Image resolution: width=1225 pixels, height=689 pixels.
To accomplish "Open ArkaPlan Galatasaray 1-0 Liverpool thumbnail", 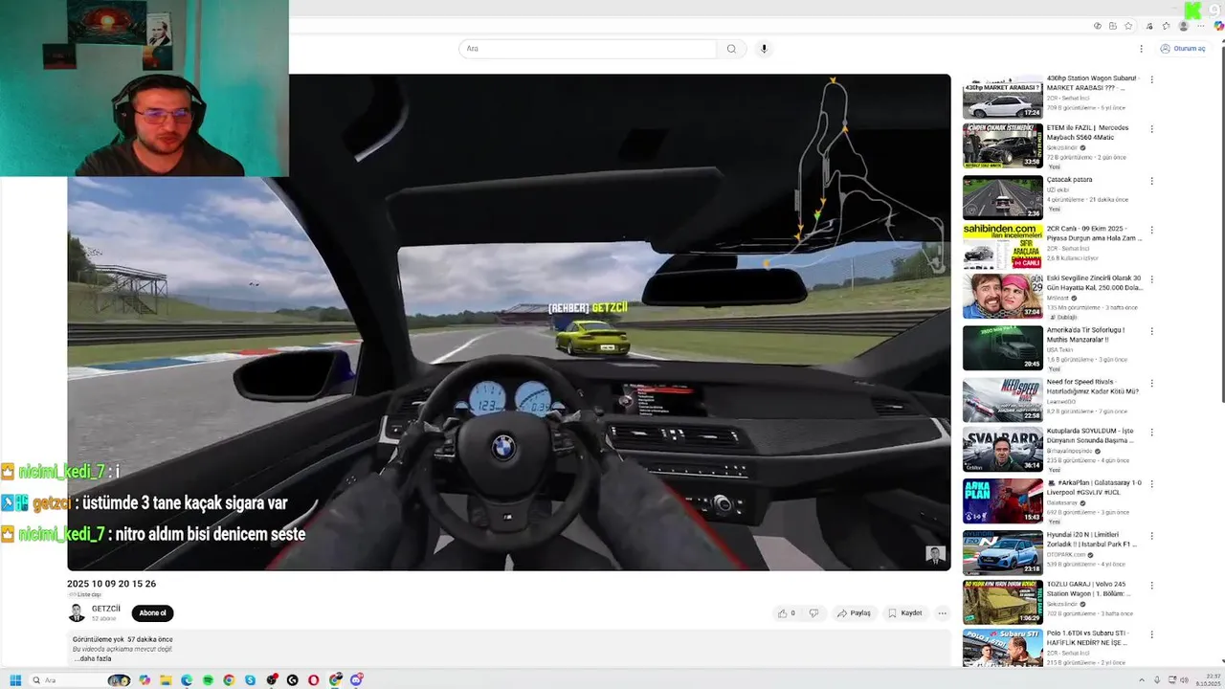I will point(1003,500).
